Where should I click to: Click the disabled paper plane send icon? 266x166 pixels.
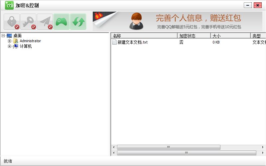click(45, 22)
